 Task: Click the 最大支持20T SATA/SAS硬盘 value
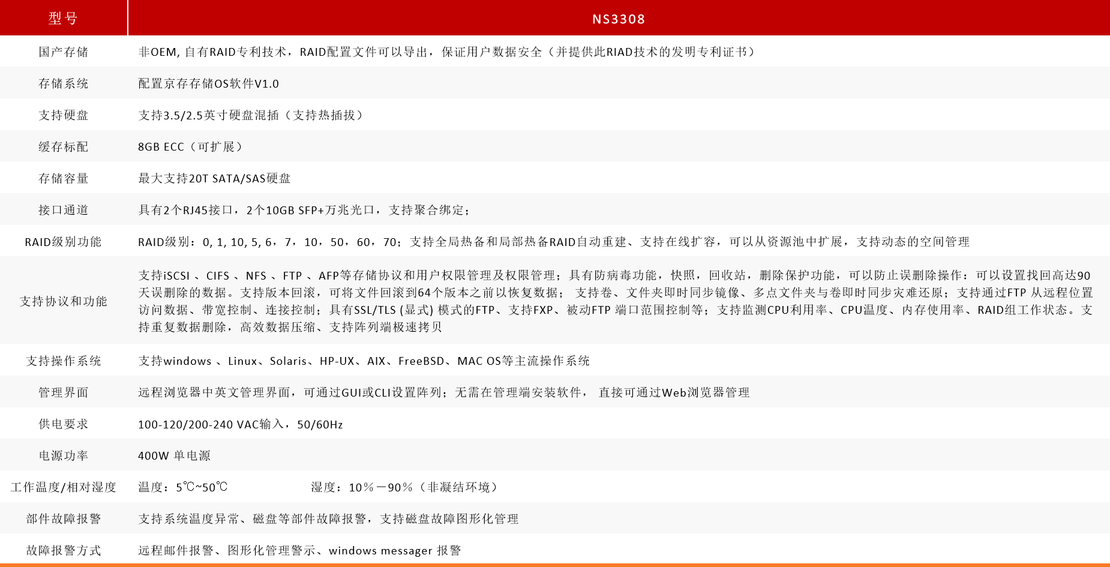(214, 178)
